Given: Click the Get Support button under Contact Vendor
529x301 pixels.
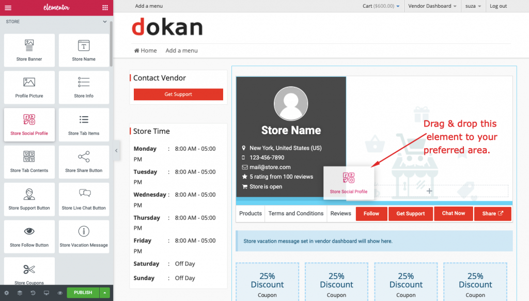Looking at the screenshot, I should coord(178,94).
